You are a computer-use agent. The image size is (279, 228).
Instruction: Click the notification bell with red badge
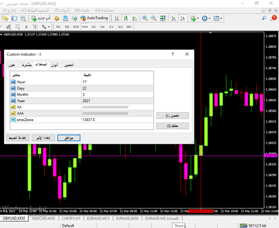[x=273, y=18]
